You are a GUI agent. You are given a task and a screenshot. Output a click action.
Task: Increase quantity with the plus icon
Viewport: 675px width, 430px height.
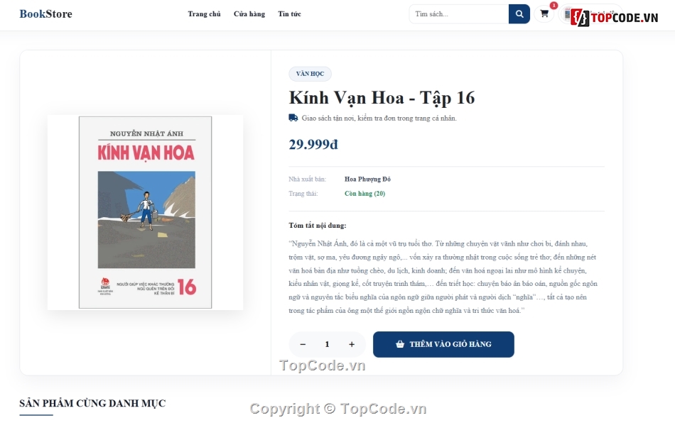point(352,344)
